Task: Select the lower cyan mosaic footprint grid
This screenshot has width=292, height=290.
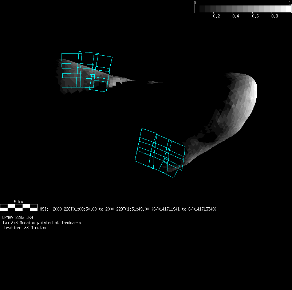Action: coord(159,152)
